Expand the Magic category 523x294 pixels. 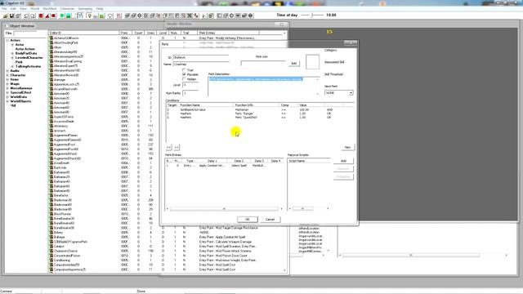click(x=7, y=83)
